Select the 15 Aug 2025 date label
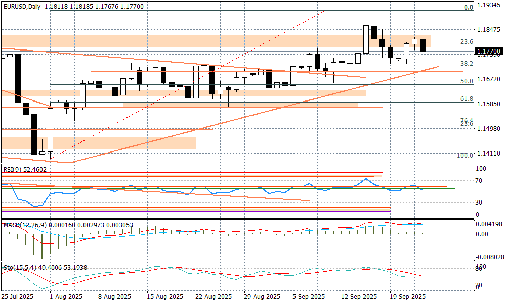This screenshot has height=303, width=506. (165, 296)
